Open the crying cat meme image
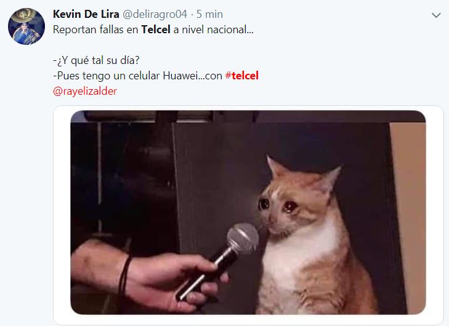The image size is (449, 326). pos(248,212)
